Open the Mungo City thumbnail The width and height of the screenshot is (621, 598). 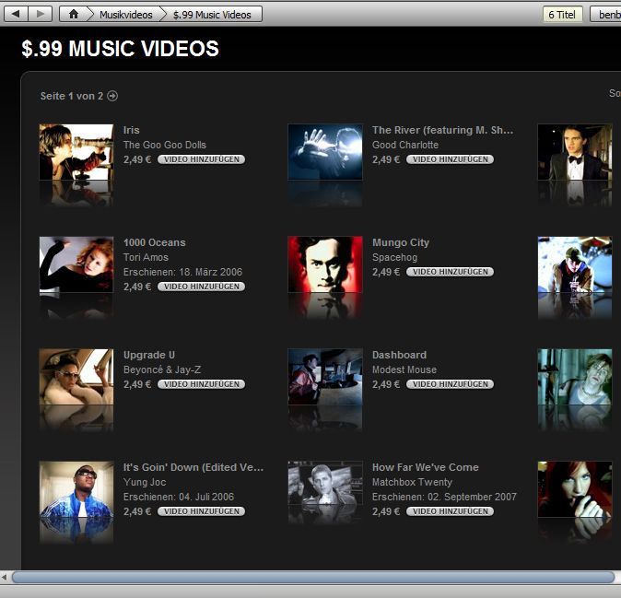325,264
